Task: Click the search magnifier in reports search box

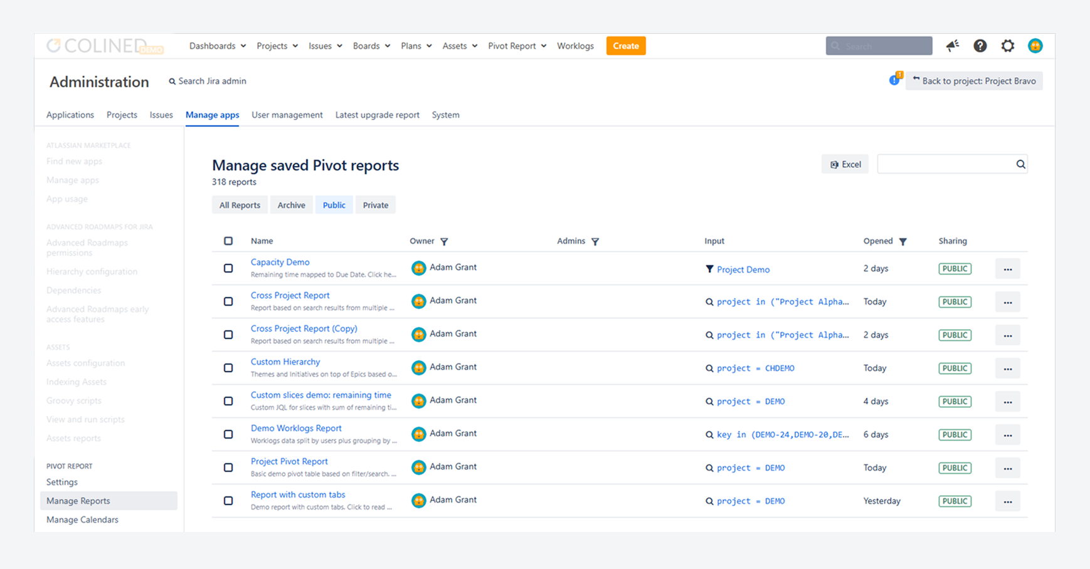Action: (x=1021, y=164)
